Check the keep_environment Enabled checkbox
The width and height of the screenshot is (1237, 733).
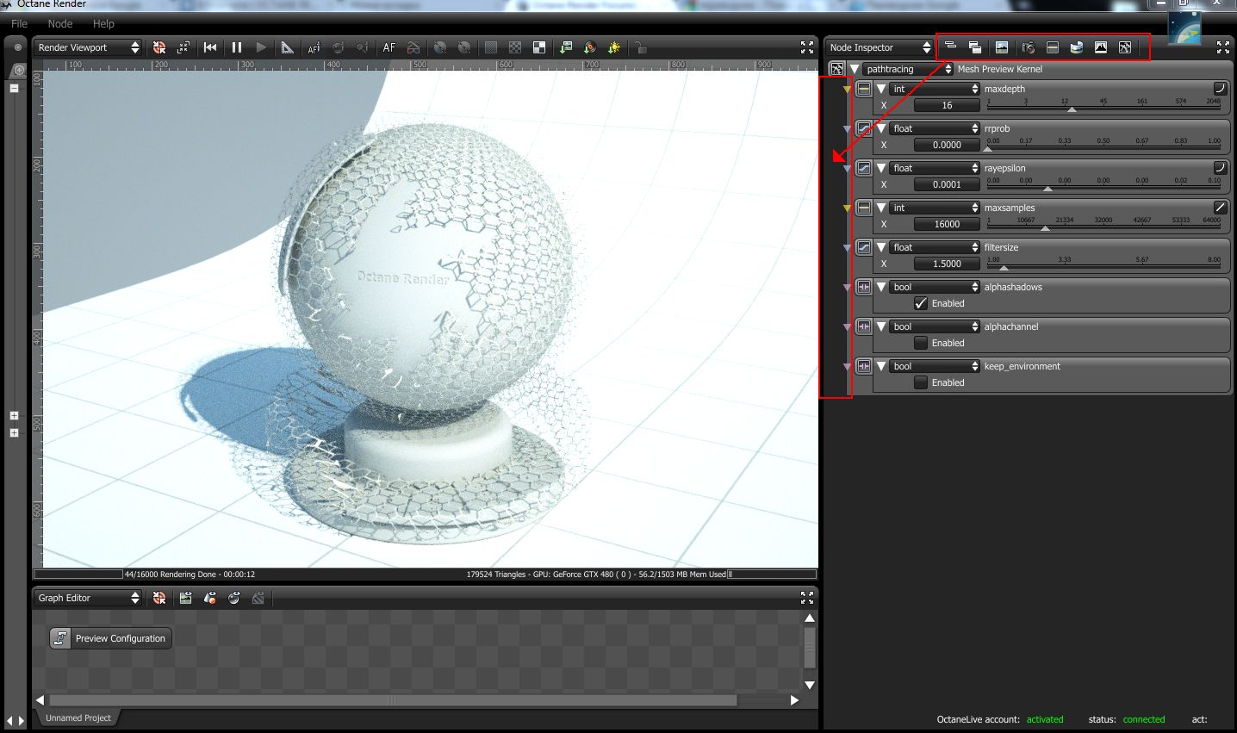[x=921, y=382]
